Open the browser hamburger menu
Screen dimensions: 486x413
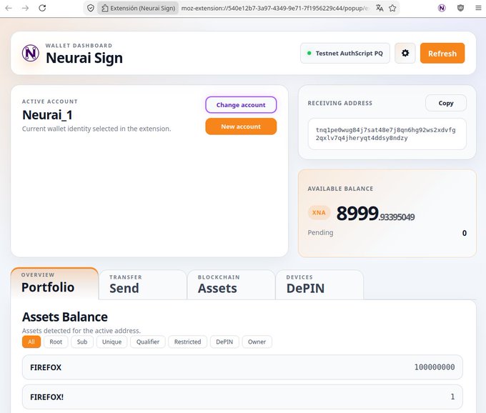[x=478, y=8]
